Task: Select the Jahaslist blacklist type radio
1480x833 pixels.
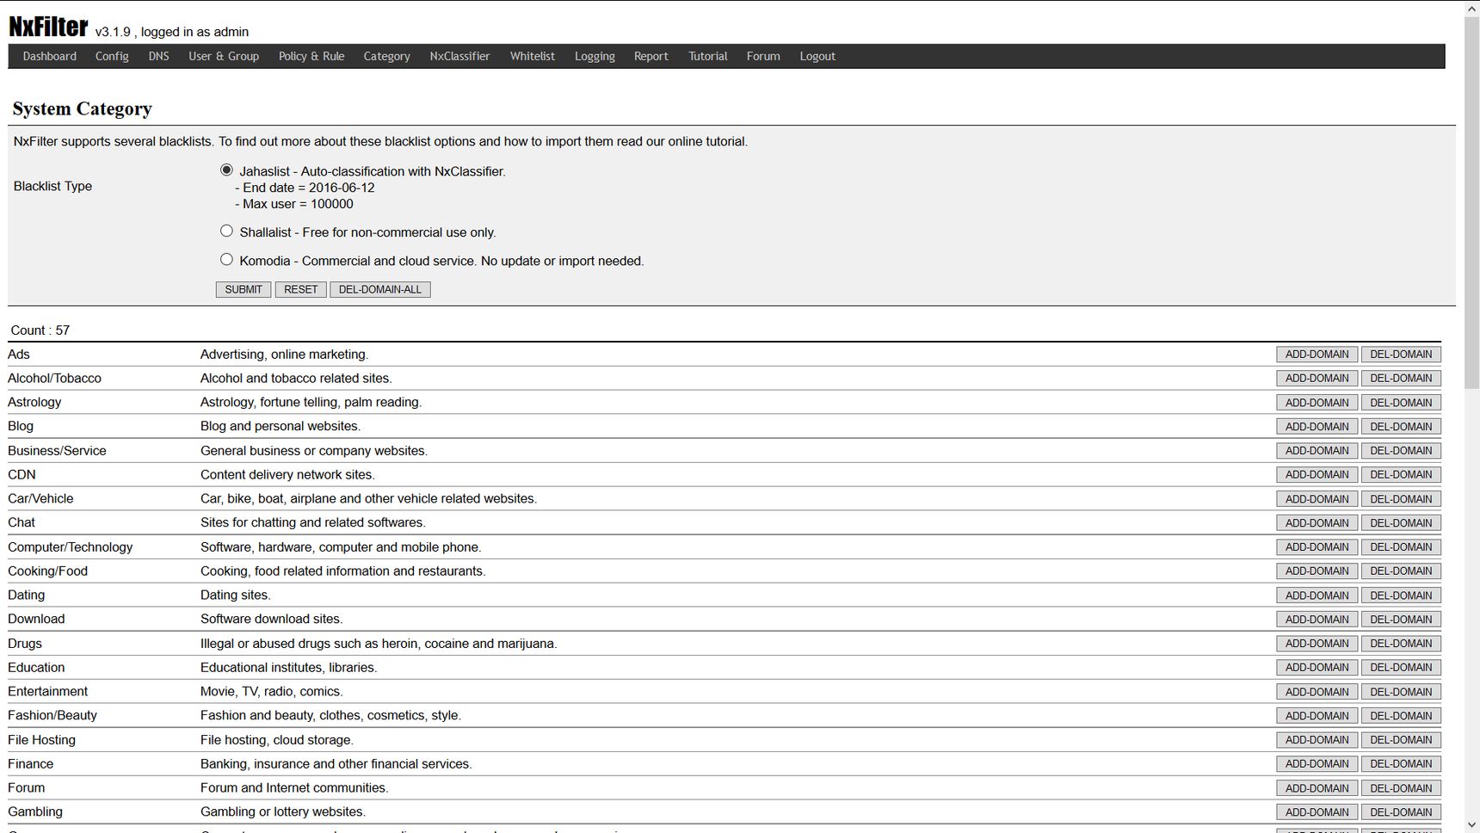Action: [x=226, y=170]
